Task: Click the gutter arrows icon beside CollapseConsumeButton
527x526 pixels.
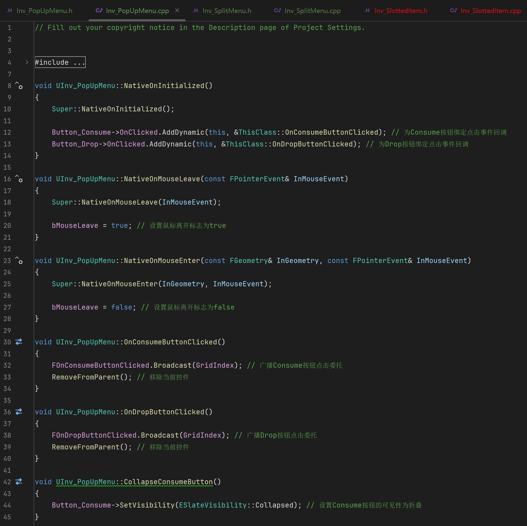Action: 19,482
